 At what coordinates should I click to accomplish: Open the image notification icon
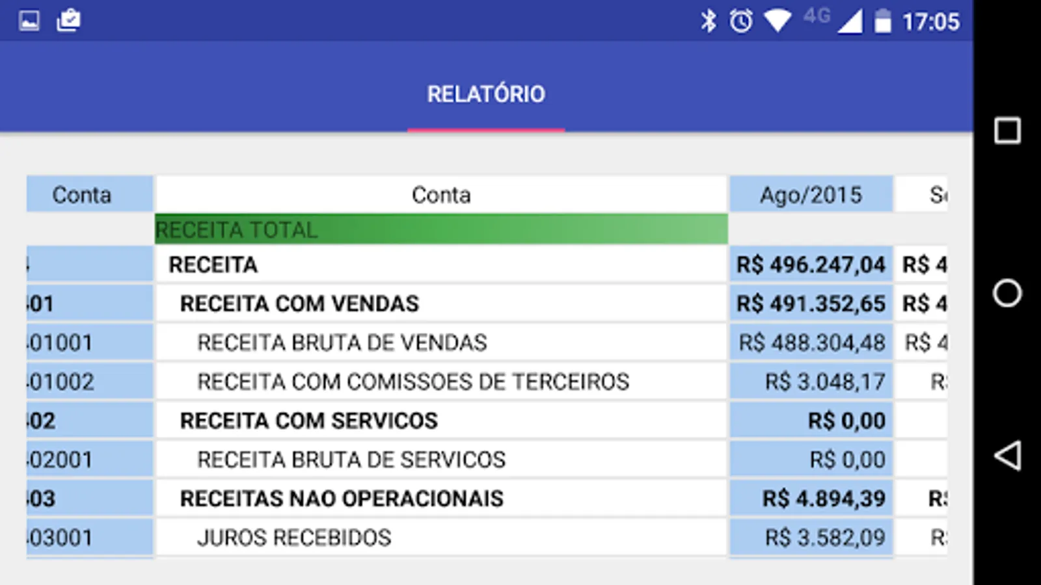(29, 21)
